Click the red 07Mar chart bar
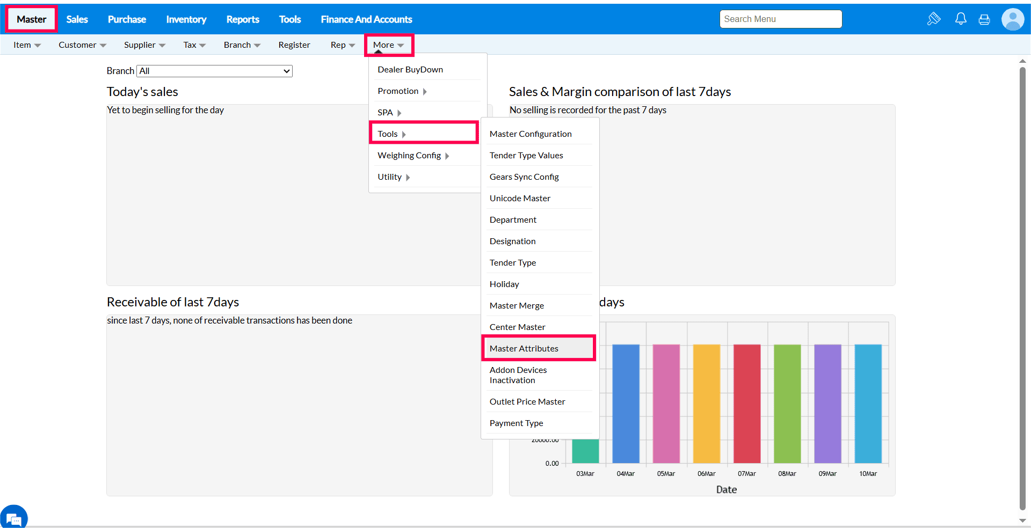Image resolution: width=1031 pixels, height=528 pixels. 747,404
